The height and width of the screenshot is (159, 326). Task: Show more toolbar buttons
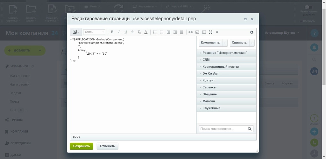pos(217,32)
